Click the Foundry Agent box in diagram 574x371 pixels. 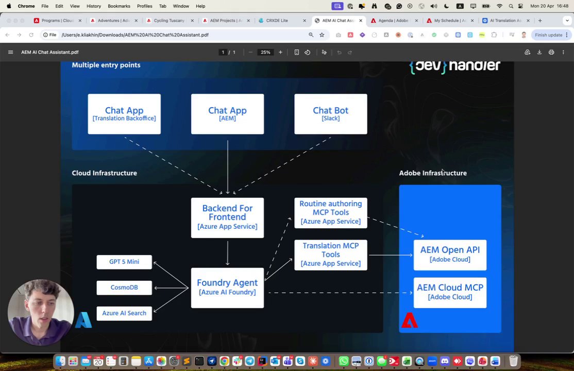click(227, 288)
